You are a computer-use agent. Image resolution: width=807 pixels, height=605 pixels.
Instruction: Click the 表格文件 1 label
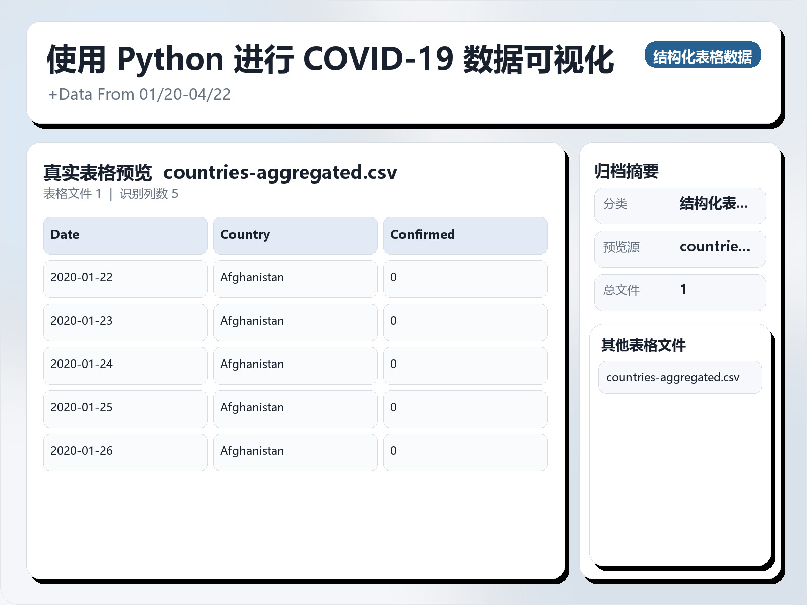(73, 194)
